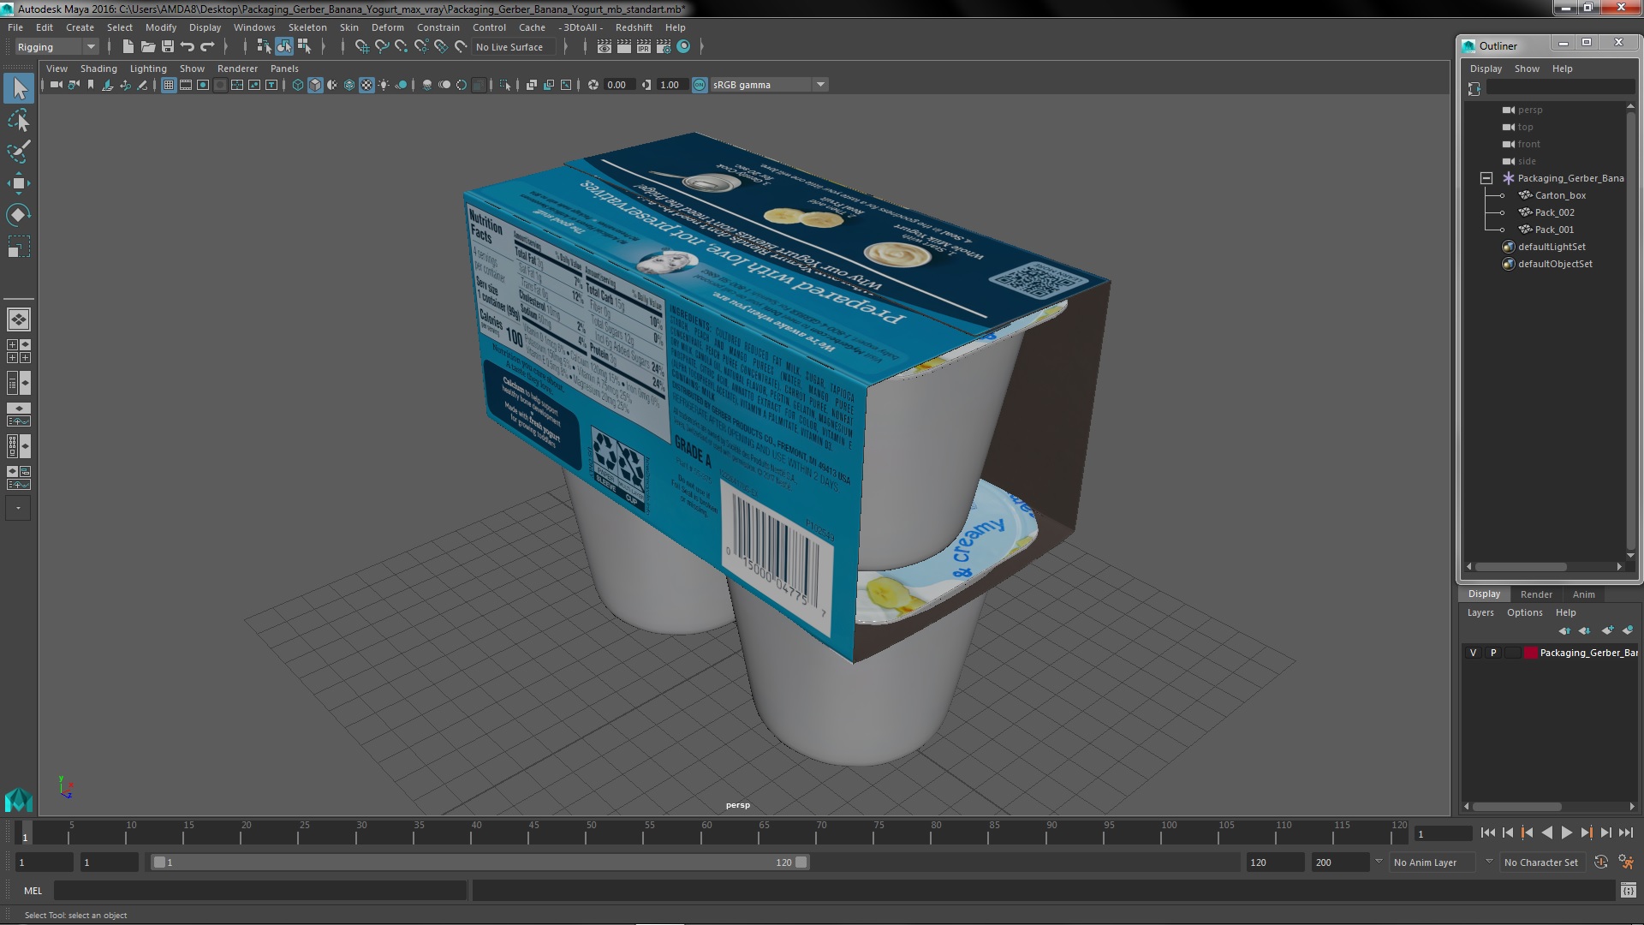This screenshot has height=925, width=1644.
Task: Open the Shading menu of the viewport
Action: [98, 69]
